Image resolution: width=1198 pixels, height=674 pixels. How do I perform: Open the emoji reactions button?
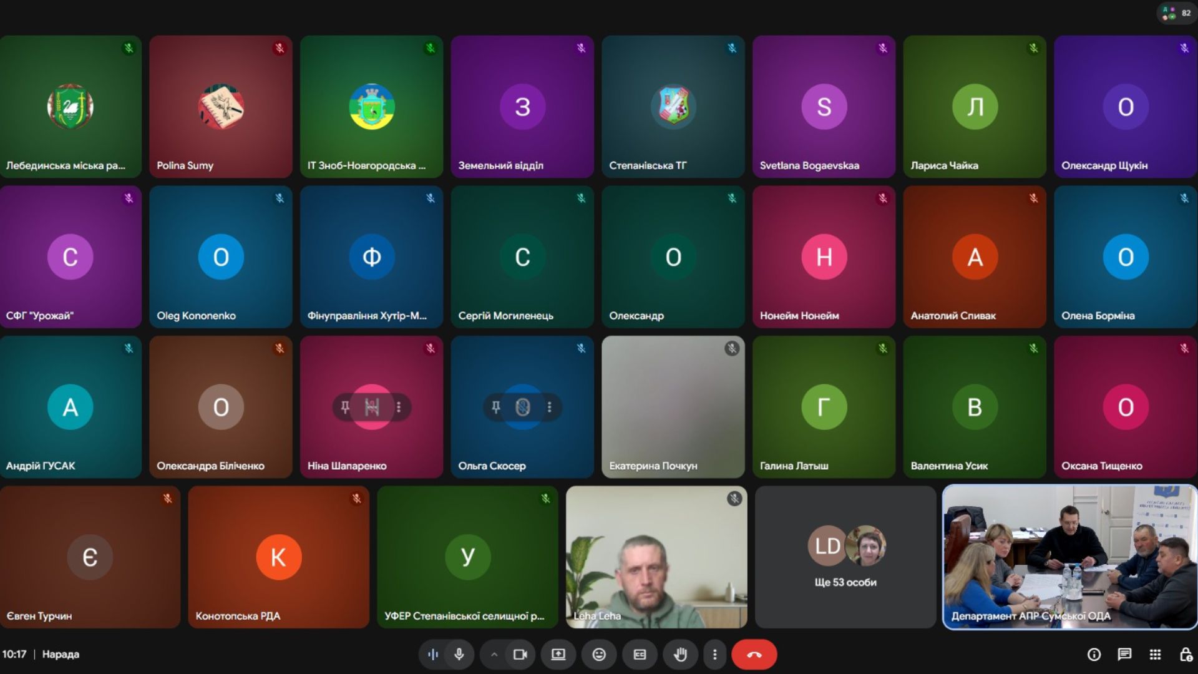(x=599, y=654)
